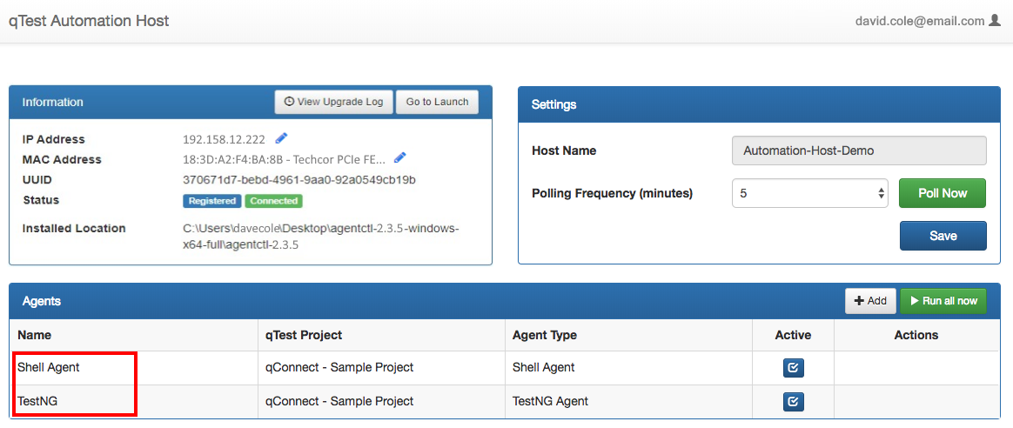Viewport: 1013px width, 428px height.
Task: Open the Polling Frequency stepper arrows
Action: pos(881,193)
